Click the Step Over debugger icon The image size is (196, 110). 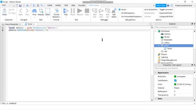pos(101,11)
